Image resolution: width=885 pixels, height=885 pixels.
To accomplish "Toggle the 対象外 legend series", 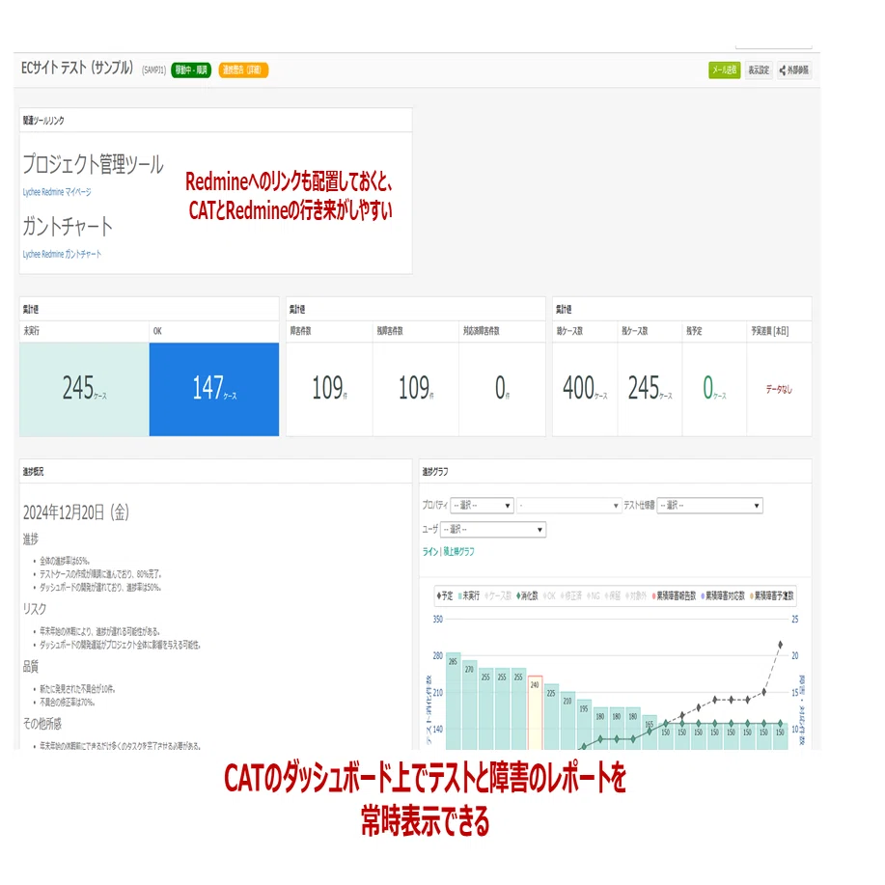I will coord(636,595).
